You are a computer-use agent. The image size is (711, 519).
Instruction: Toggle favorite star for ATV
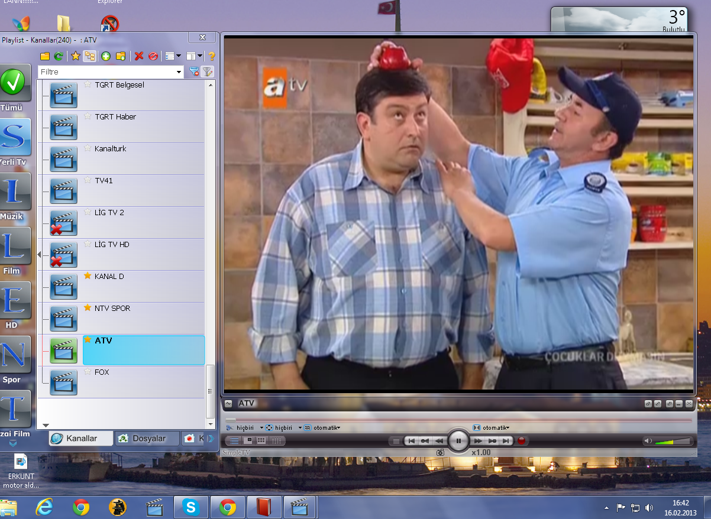pyautogui.click(x=88, y=340)
